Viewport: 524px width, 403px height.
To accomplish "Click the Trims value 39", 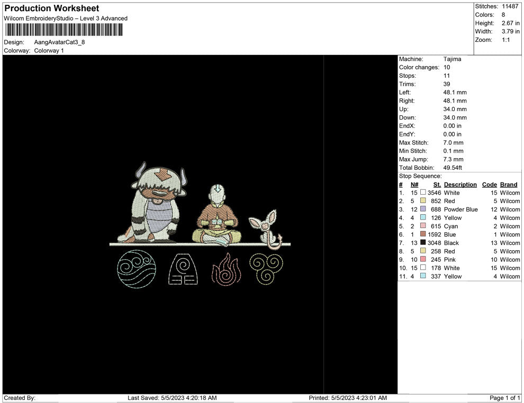I will tap(447, 84).
